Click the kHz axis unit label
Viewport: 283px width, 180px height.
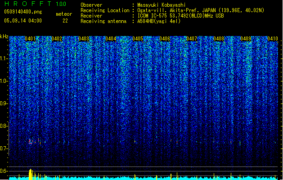point(4,36)
